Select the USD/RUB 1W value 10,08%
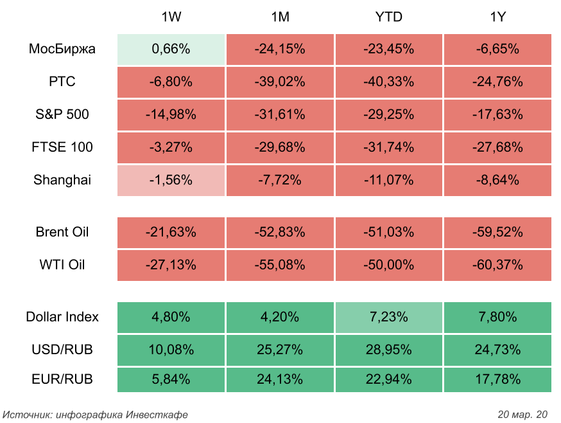Screen dimensions: 561x423 tap(171, 350)
